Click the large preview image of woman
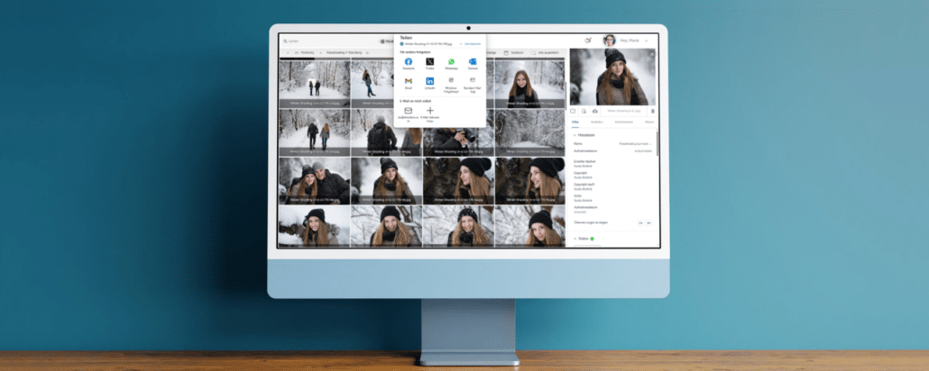The image size is (929, 371). pyautogui.click(x=613, y=77)
